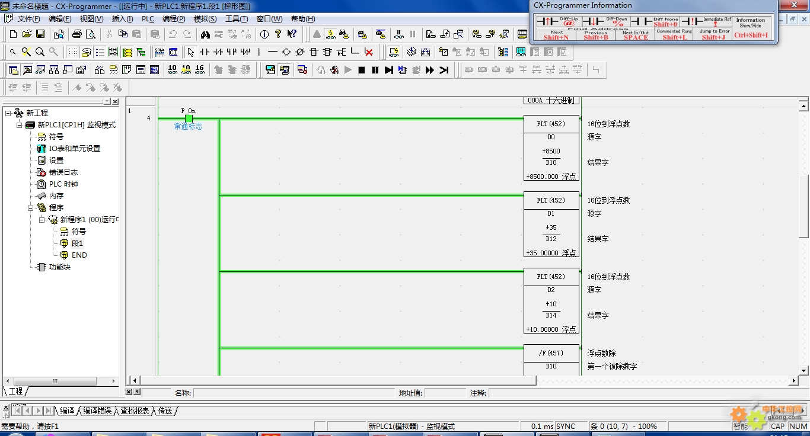This screenshot has width=810, height=436.
Task: Click the P_On contact in ladder
Action: pyautogui.click(x=189, y=118)
